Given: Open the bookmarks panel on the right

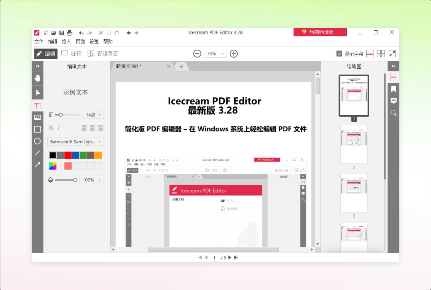Looking at the screenshot, I should (393, 89).
